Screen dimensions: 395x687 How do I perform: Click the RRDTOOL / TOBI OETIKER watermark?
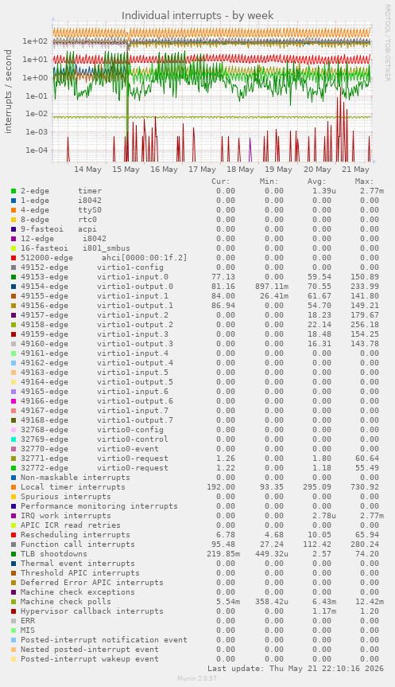click(x=387, y=42)
